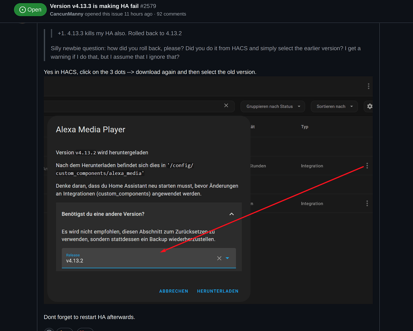
Task: Click the HERUNTERLADEN button
Action: [217, 291]
